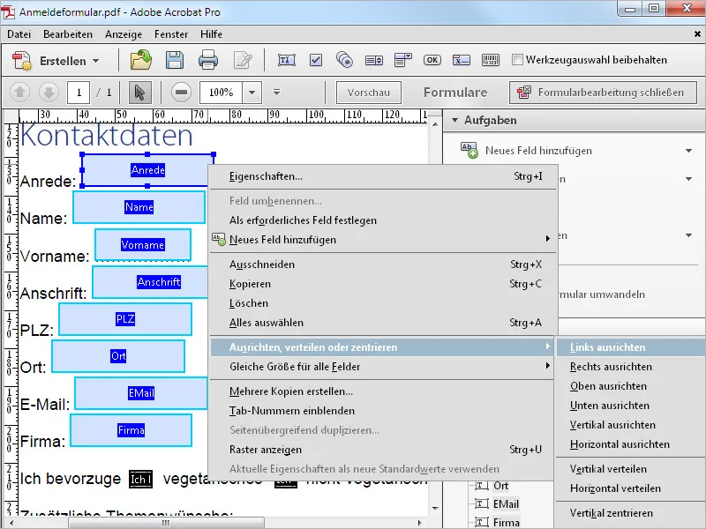Image resolution: width=706 pixels, height=529 pixels.
Task: Click the horizontal scrollbar thumb
Action: [166, 523]
